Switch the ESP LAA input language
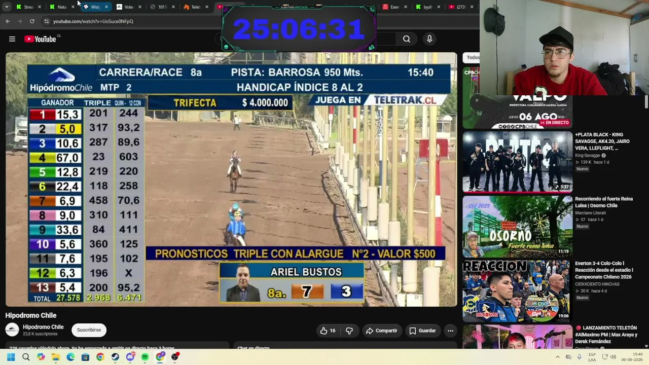 click(592, 357)
